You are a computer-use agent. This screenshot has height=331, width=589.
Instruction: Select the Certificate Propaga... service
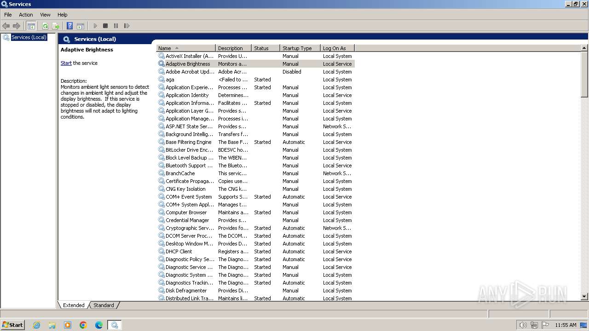click(190, 181)
